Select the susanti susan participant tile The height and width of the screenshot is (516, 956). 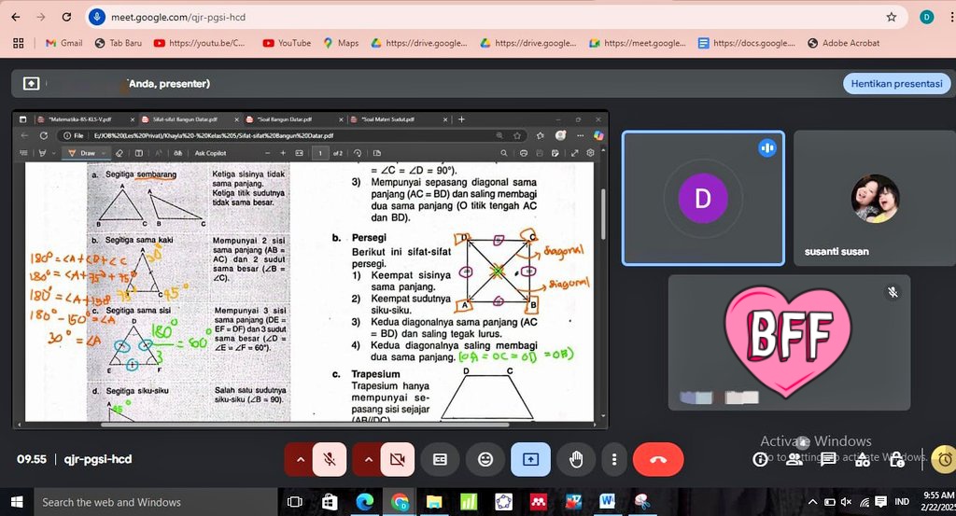coord(874,198)
